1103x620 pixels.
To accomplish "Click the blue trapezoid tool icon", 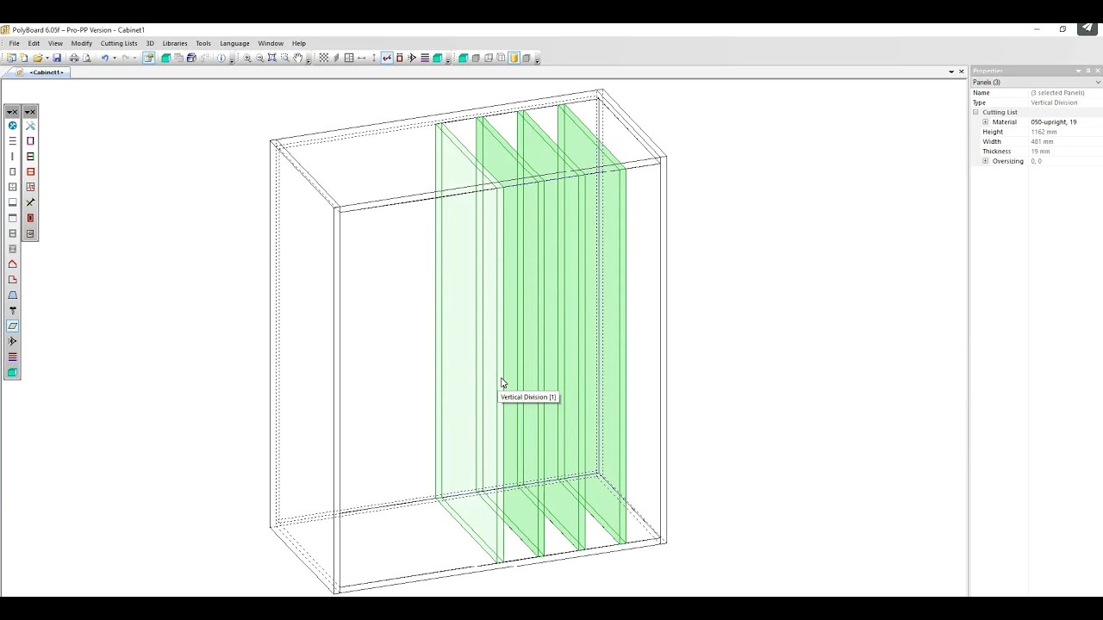I will [x=12, y=295].
